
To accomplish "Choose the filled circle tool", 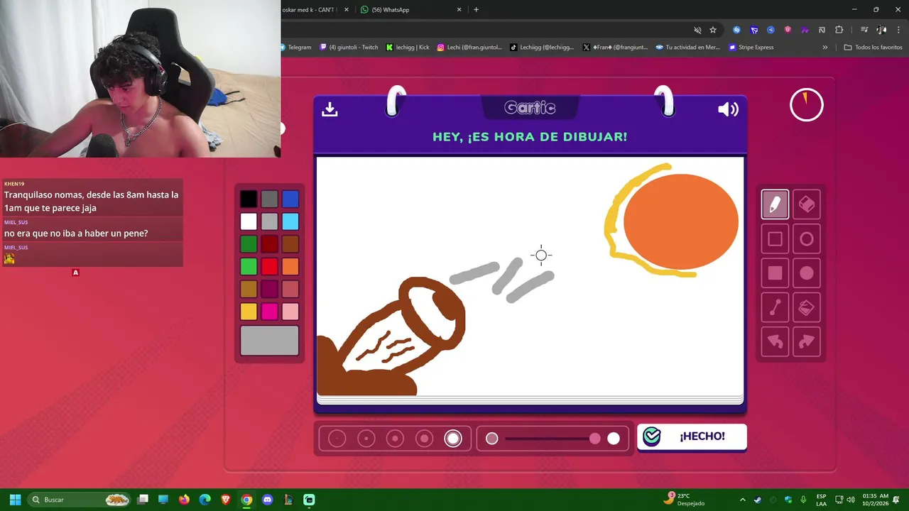I will point(806,273).
